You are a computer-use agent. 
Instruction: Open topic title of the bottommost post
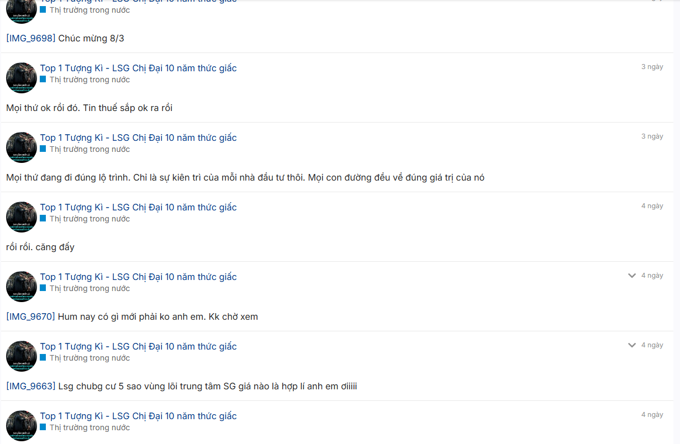click(x=138, y=416)
